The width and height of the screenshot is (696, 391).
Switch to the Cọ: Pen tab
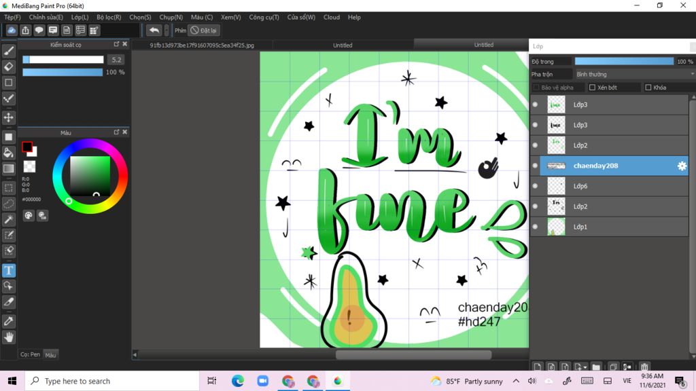click(x=30, y=354)
